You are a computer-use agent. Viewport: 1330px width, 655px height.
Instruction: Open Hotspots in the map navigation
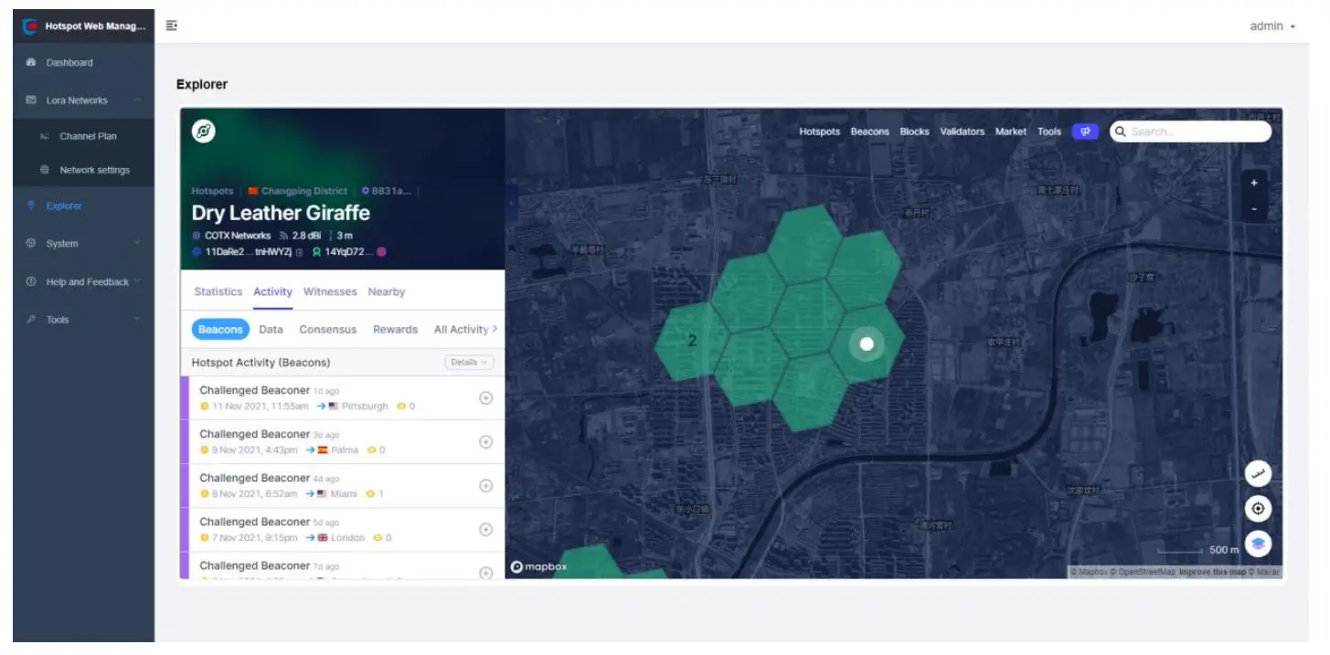(819, 132)
